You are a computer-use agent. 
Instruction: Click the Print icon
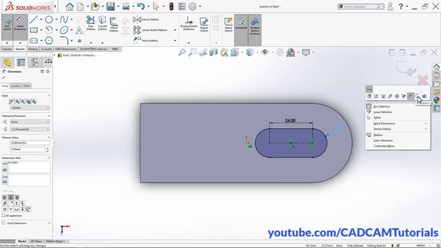(125, 6)
